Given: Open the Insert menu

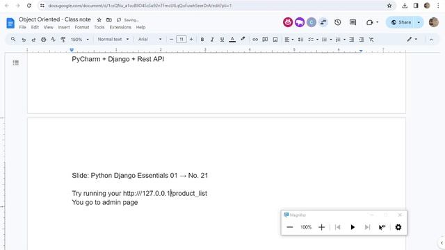Looking at the screenshot, I should pyautogui.click(x=64, y=27).
